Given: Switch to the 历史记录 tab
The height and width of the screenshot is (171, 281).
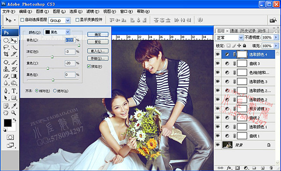Looking at the screenshot, I should (x=248, y=31).
